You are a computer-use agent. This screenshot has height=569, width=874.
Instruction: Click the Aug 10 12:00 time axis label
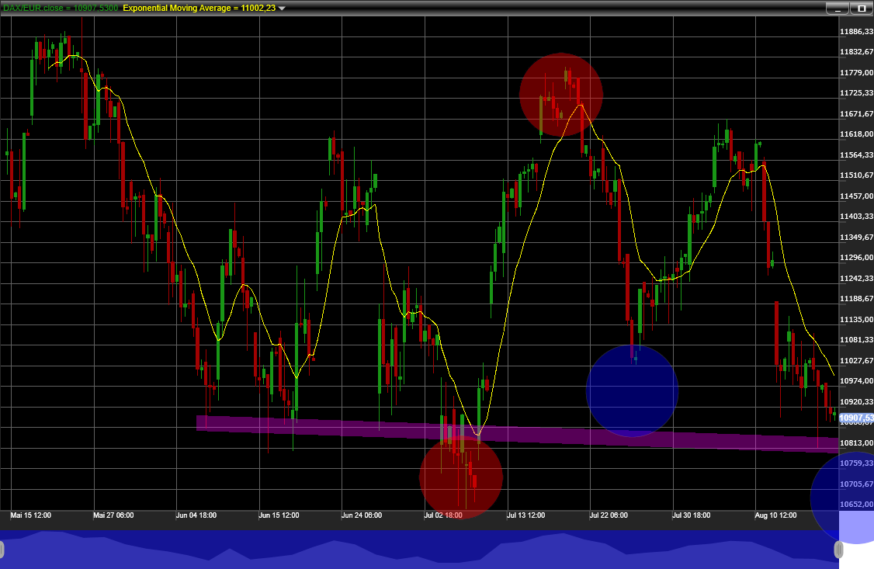776,515
